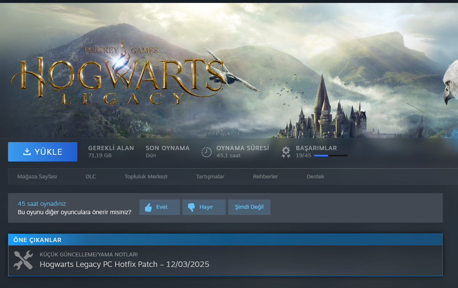Click the play time clock icon

(x=207, y=152)
